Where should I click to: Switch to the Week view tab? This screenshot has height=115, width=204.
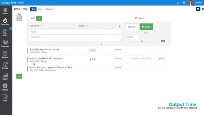coord(40,9)
